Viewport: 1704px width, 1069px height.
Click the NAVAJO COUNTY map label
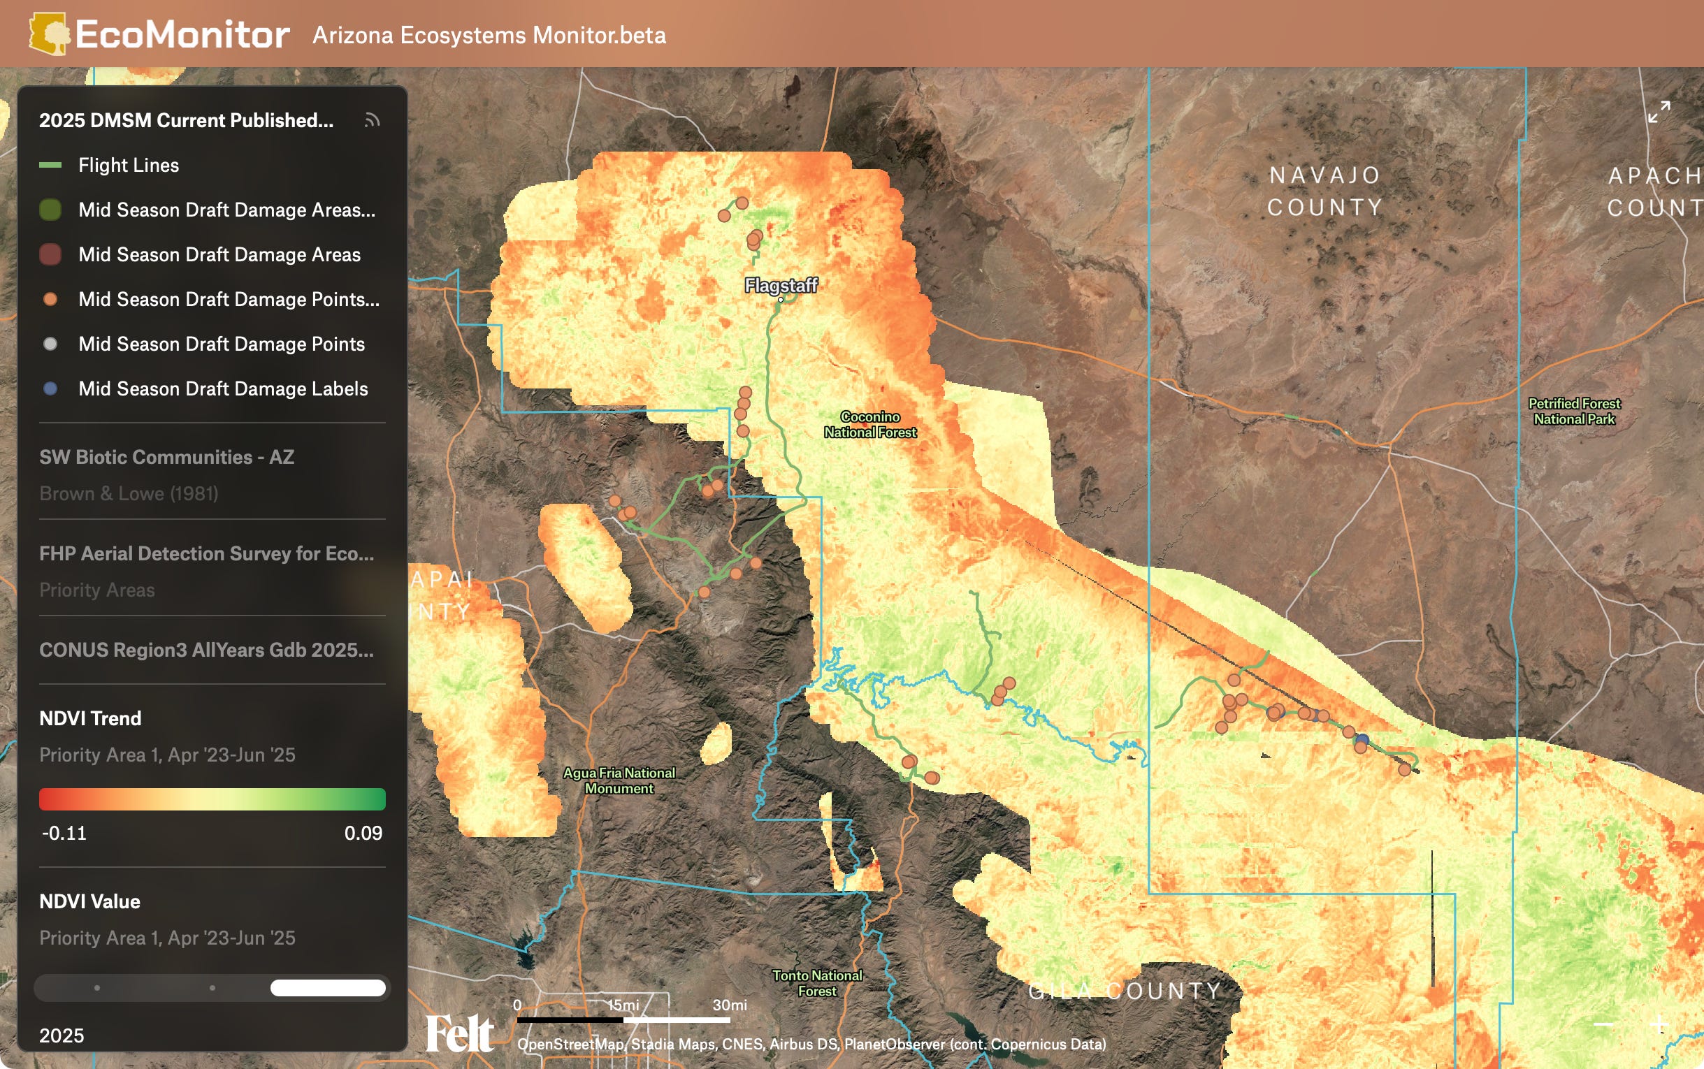(1325, 191)
